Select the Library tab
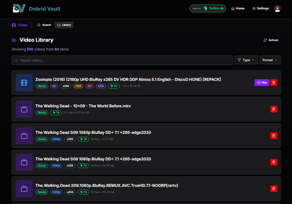This screenshot has height=204, width=292. [64, 25]
